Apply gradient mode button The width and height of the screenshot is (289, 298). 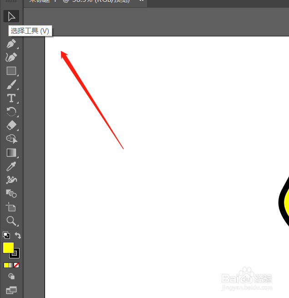(11, 265)
